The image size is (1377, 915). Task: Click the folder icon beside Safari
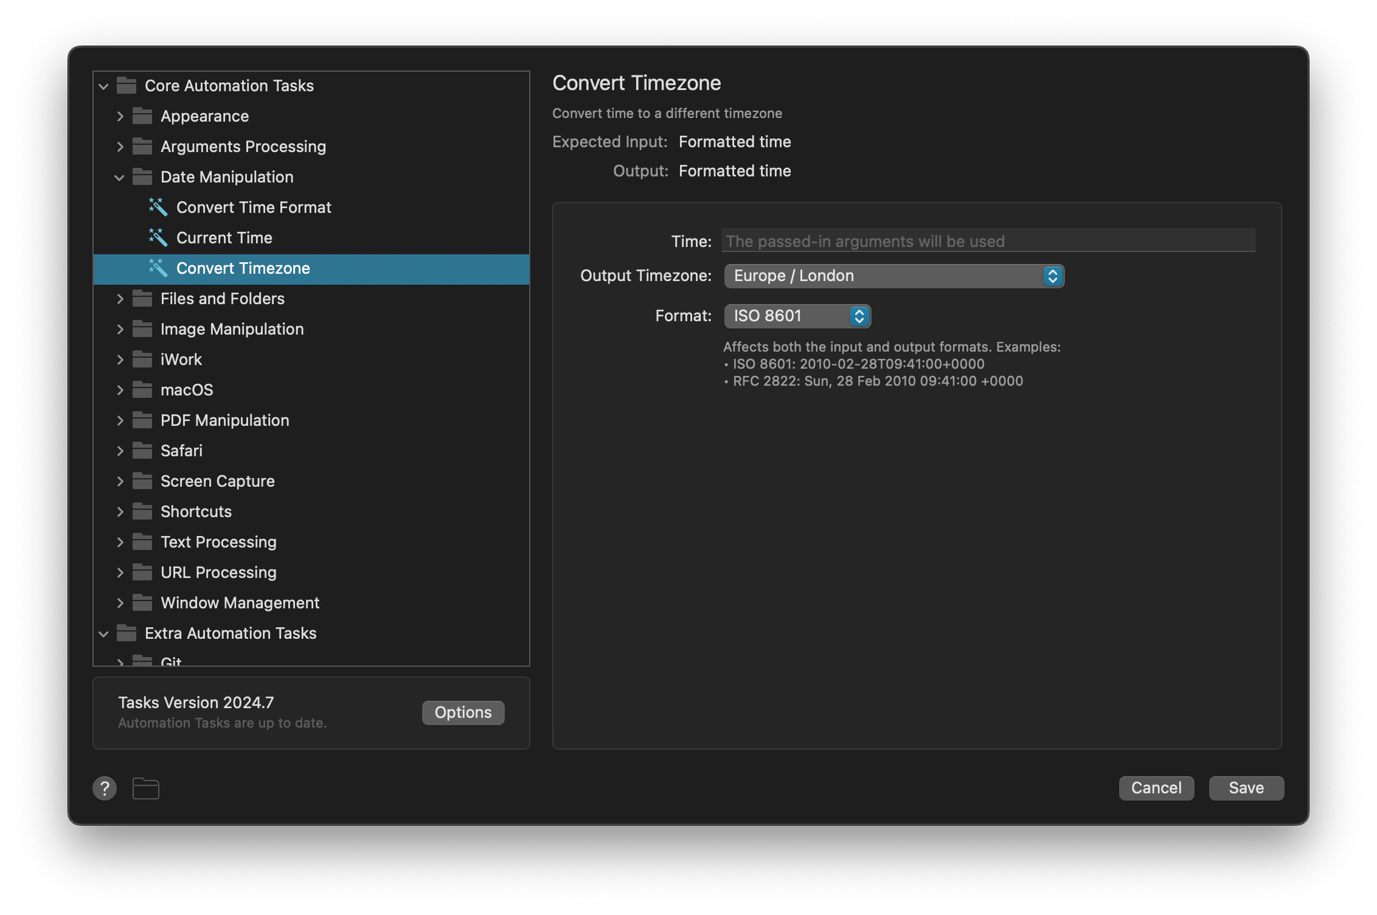[x=141, y=450]
